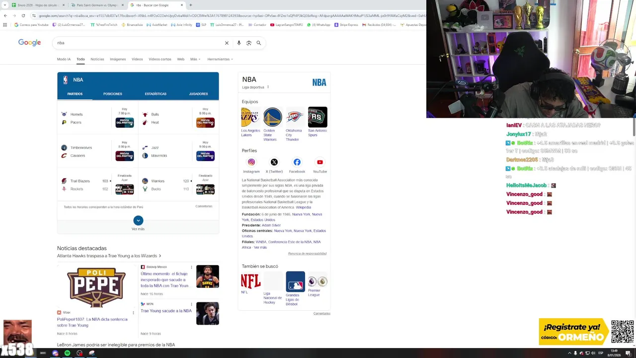Switch to Videos search results
The width and height of the screenshot is (636, 358).
137,59
